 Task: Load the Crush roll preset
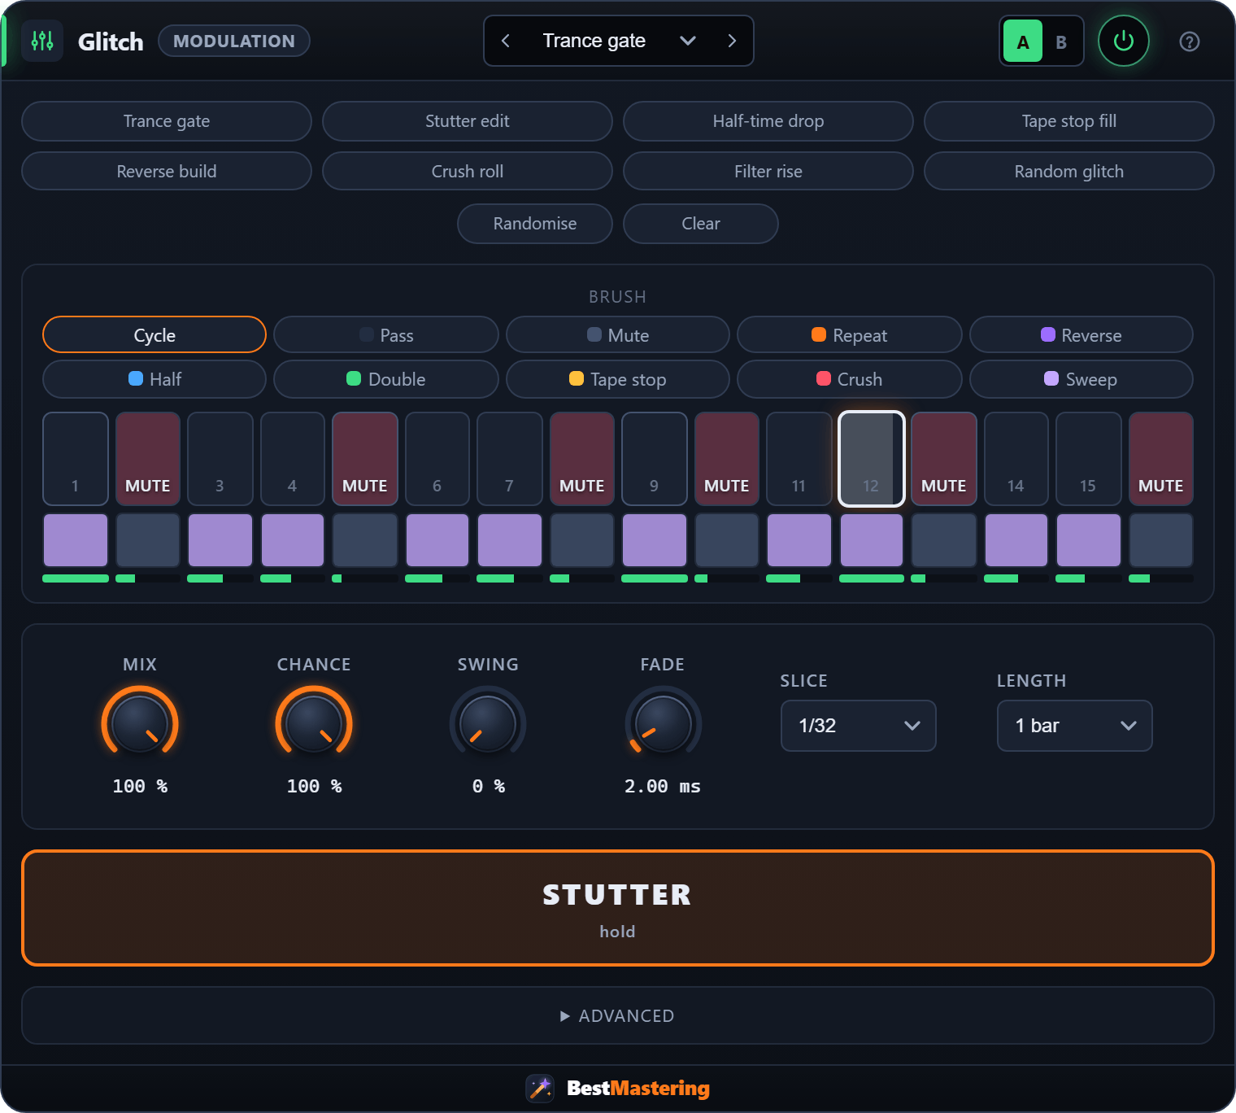click(468, 172)
